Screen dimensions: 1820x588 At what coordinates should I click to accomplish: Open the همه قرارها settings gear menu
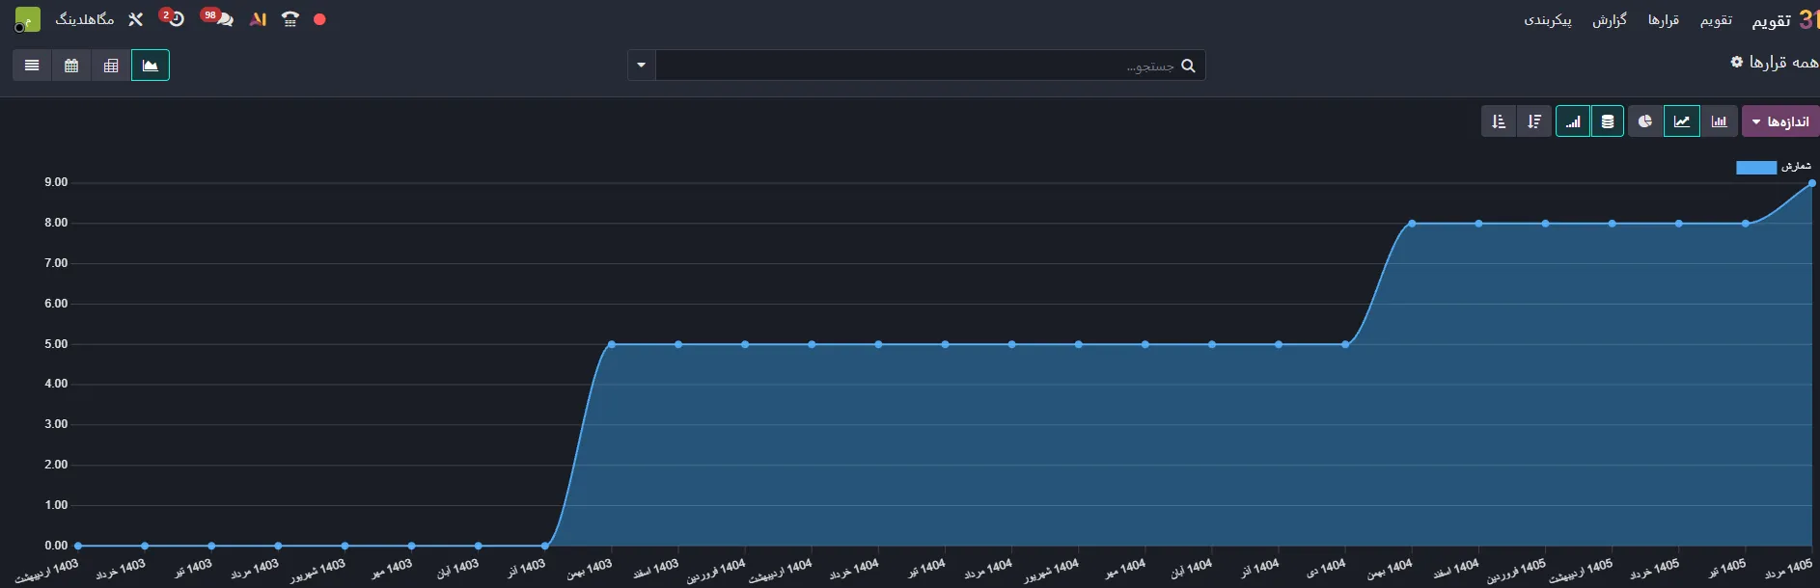[x=1737, y=62]
